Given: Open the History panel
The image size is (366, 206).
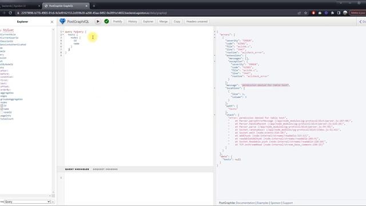Looking at the screenshot, I should click(x=132, y=22).
